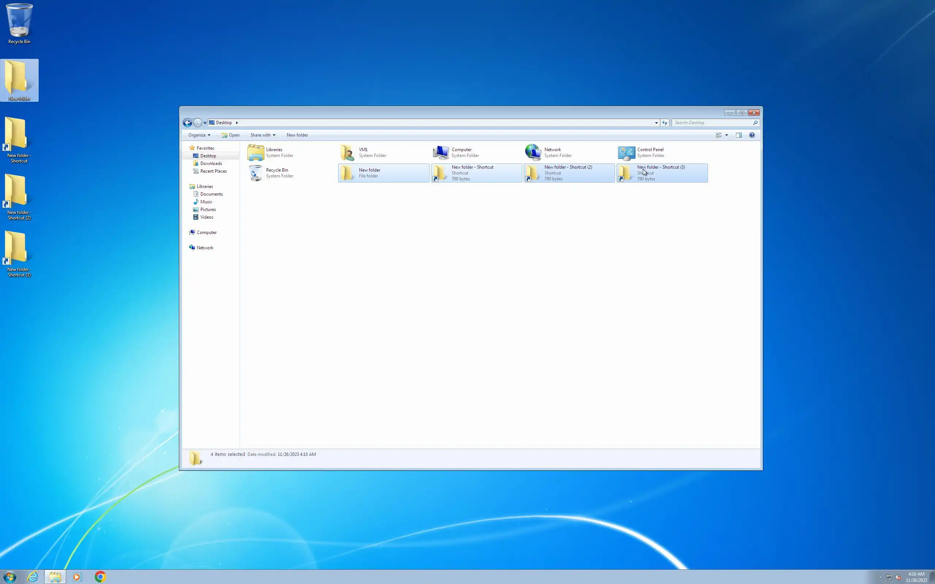Viewport: 935px width, 584px height.
Task: Open the address bar history dropdown arrow
Action: coord(656,123)
